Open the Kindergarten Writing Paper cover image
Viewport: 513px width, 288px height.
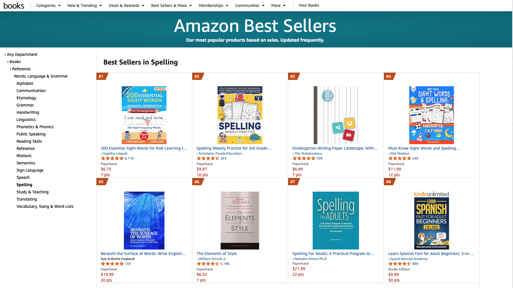pyautogui.click(x=336, y=115)
